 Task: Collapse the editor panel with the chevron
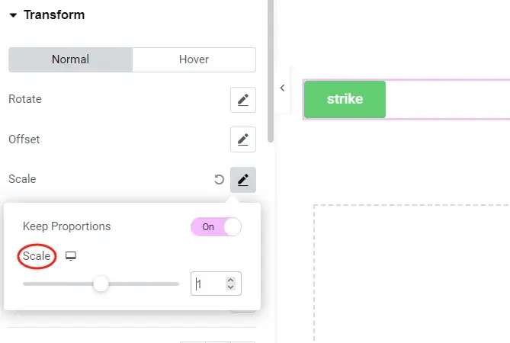tap(282, 88)
